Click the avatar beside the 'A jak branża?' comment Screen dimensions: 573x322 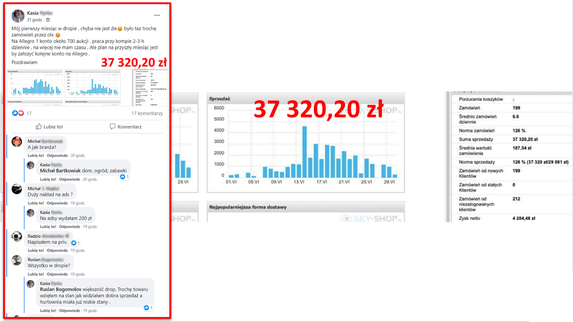coord(17,142)
